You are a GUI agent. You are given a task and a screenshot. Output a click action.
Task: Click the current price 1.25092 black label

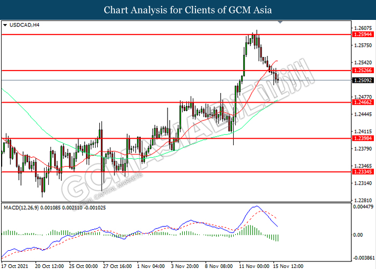pyautogui.click(x=363, y=80)
